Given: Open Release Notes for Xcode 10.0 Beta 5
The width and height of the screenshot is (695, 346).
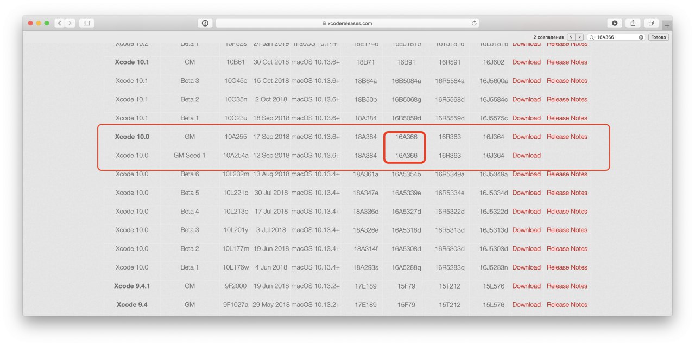Looking at the screenshot, I should pyautogui.click(x=567, y=193).
